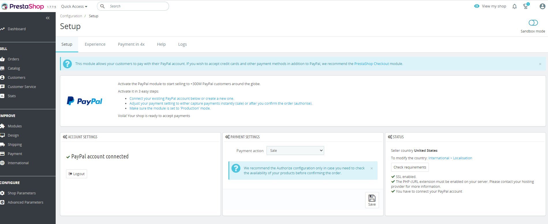Click the International globe icon
The height and width of the screenshot is (224, 548).
(2, 163)
